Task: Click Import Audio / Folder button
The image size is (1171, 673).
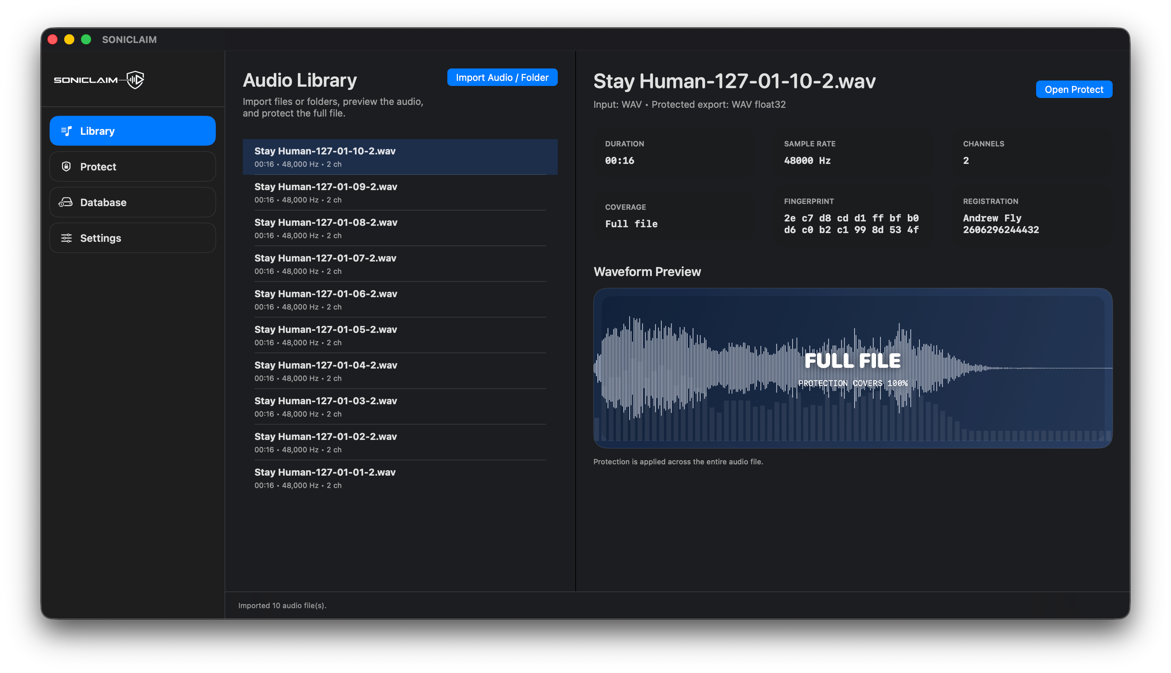Action: [x=502, y=77]
